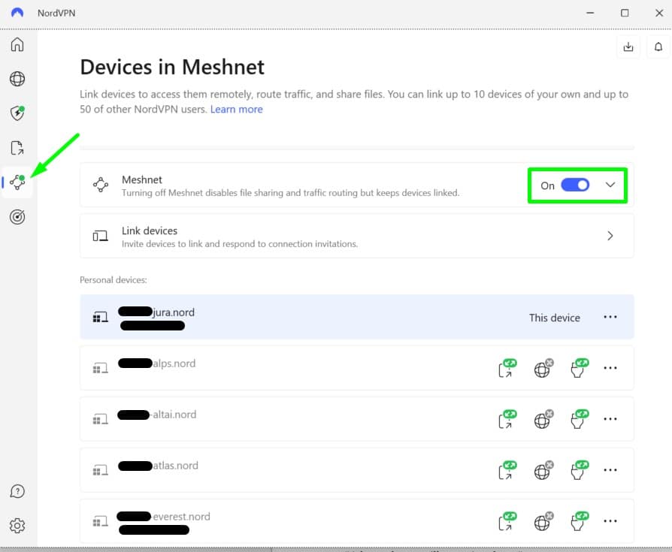This screenshot has width=672, height=552.
Task: Toggle file sharing permission for everest.nord
Action: pos(507,521)
